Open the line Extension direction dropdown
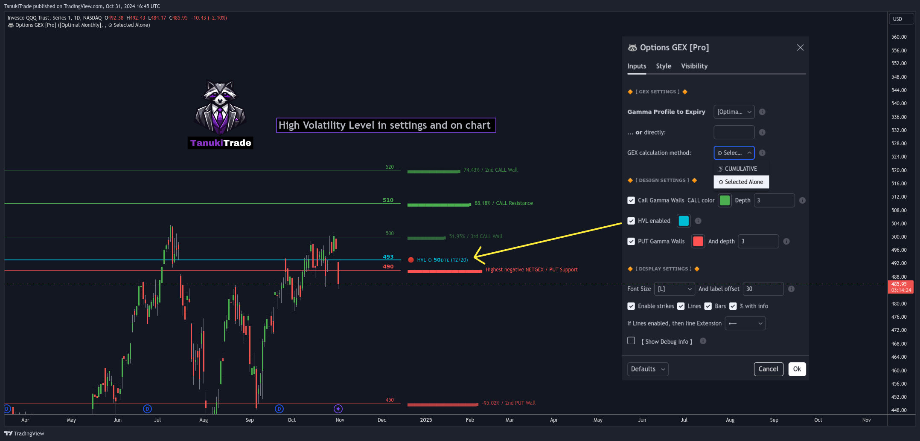 [745, 323]
